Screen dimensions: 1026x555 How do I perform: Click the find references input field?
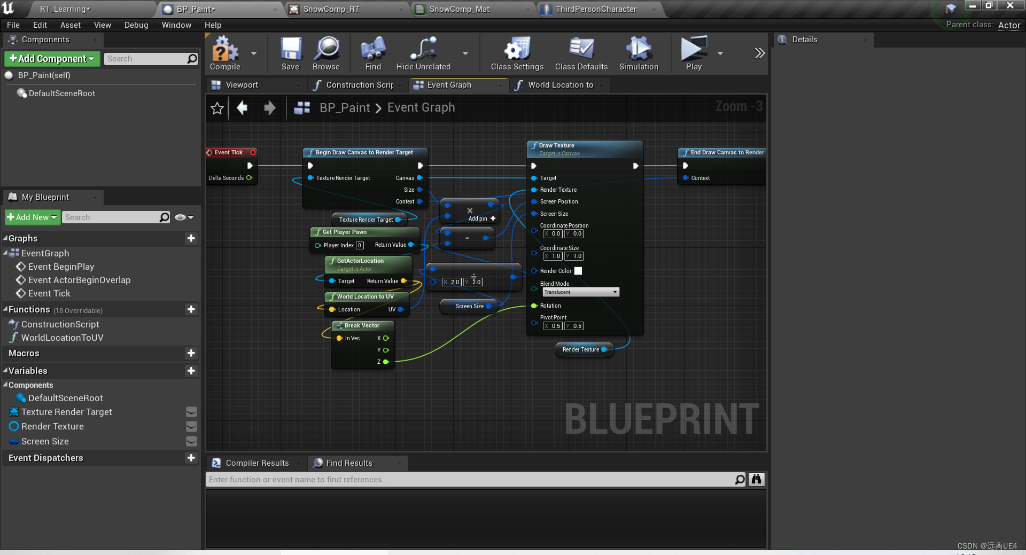pos(470,479)
